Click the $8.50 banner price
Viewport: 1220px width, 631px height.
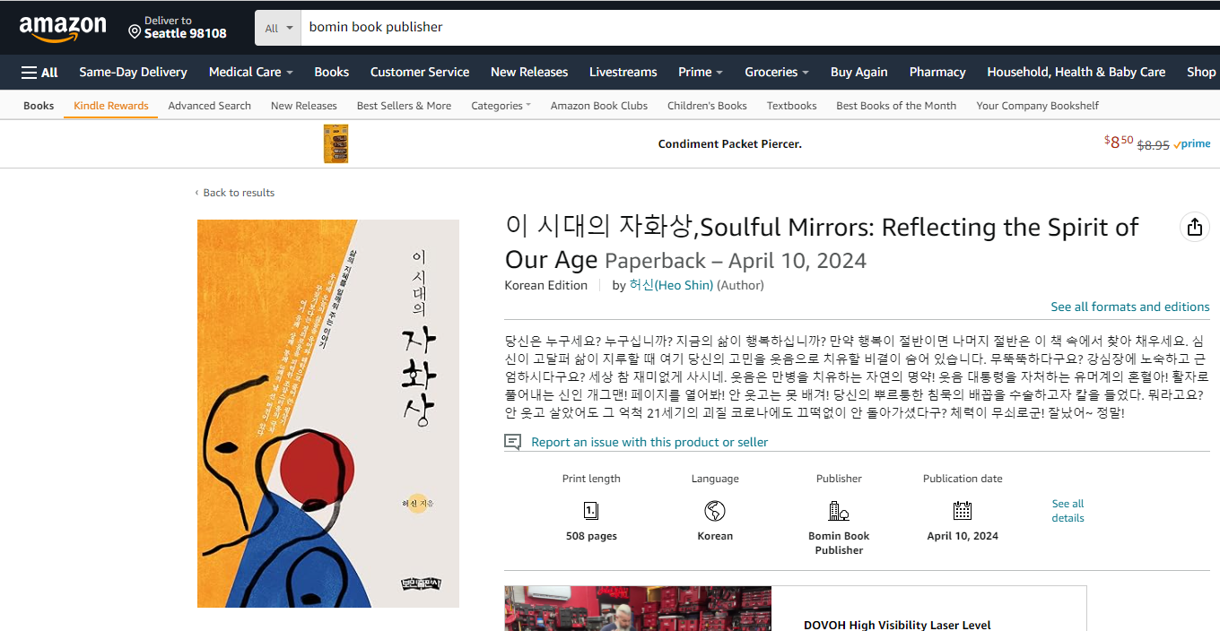pos(1119,143)
